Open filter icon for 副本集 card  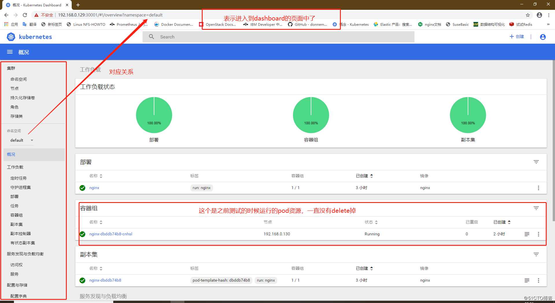(536, 254)
